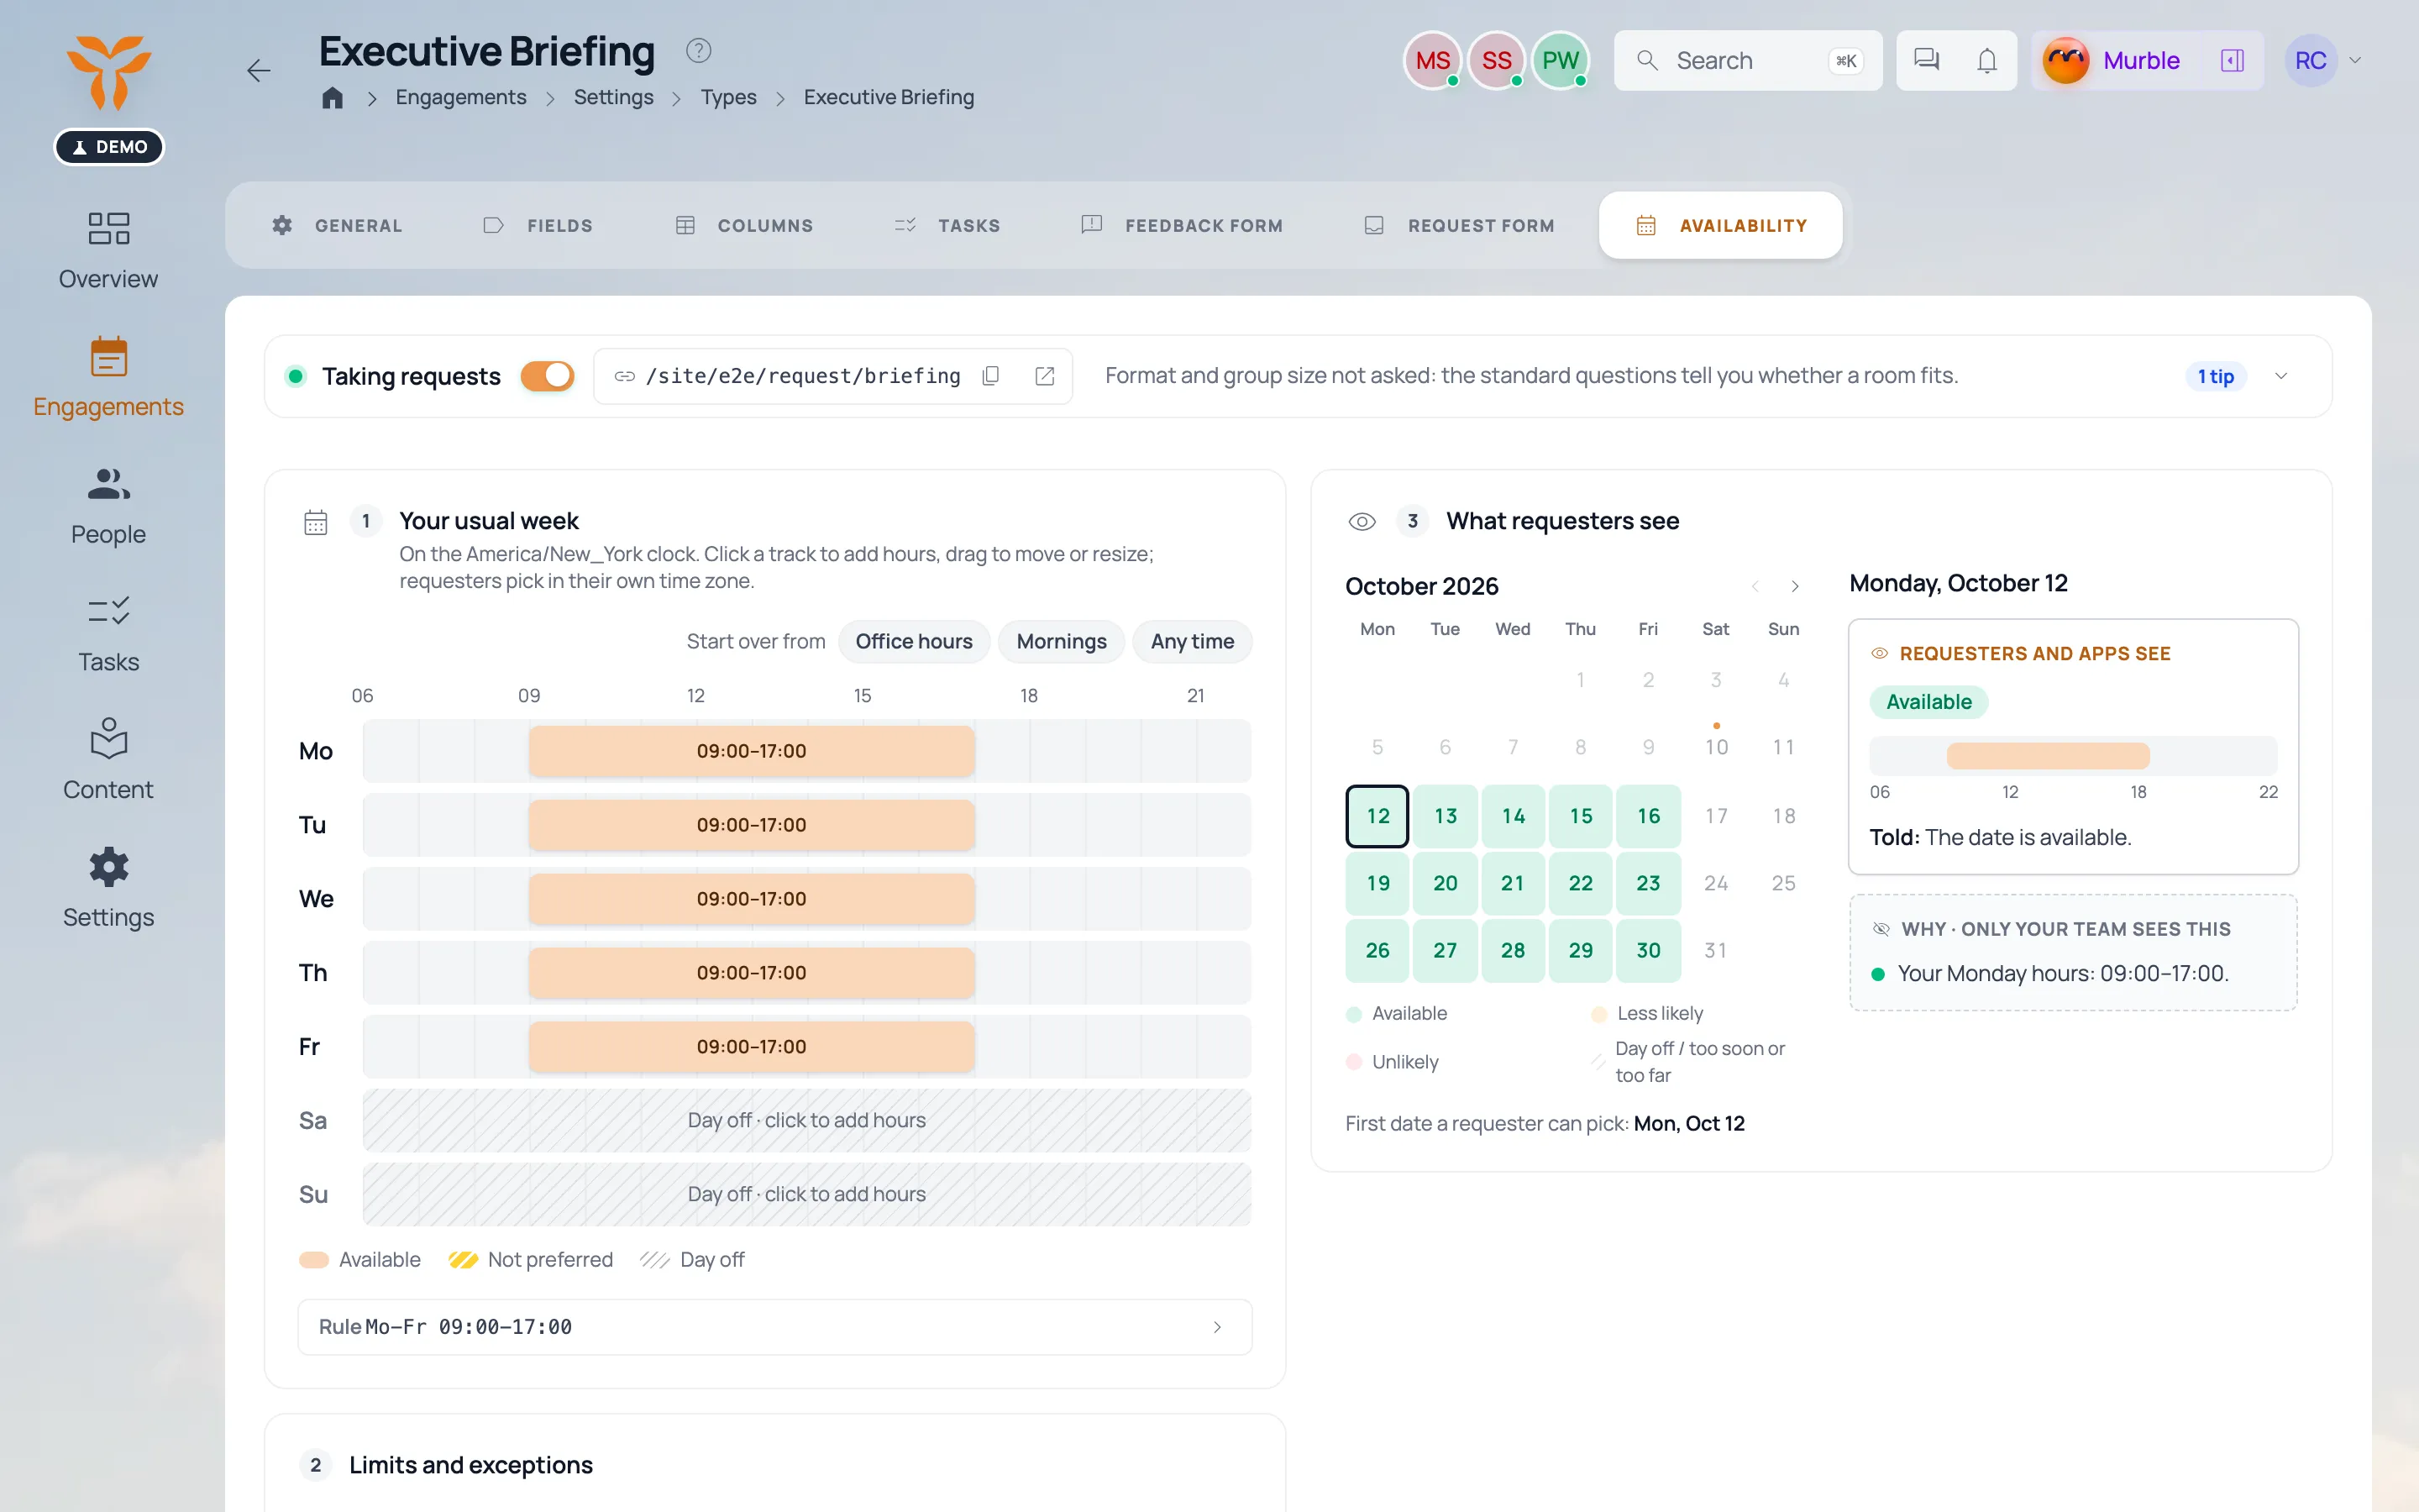Apply the Any time preset
2419x1512 pixels.
(x=1192, y=641)
